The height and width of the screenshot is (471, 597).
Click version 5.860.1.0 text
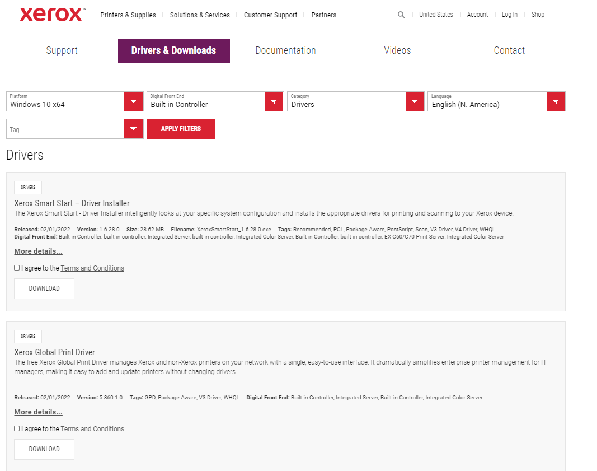[x=111, y=398]
